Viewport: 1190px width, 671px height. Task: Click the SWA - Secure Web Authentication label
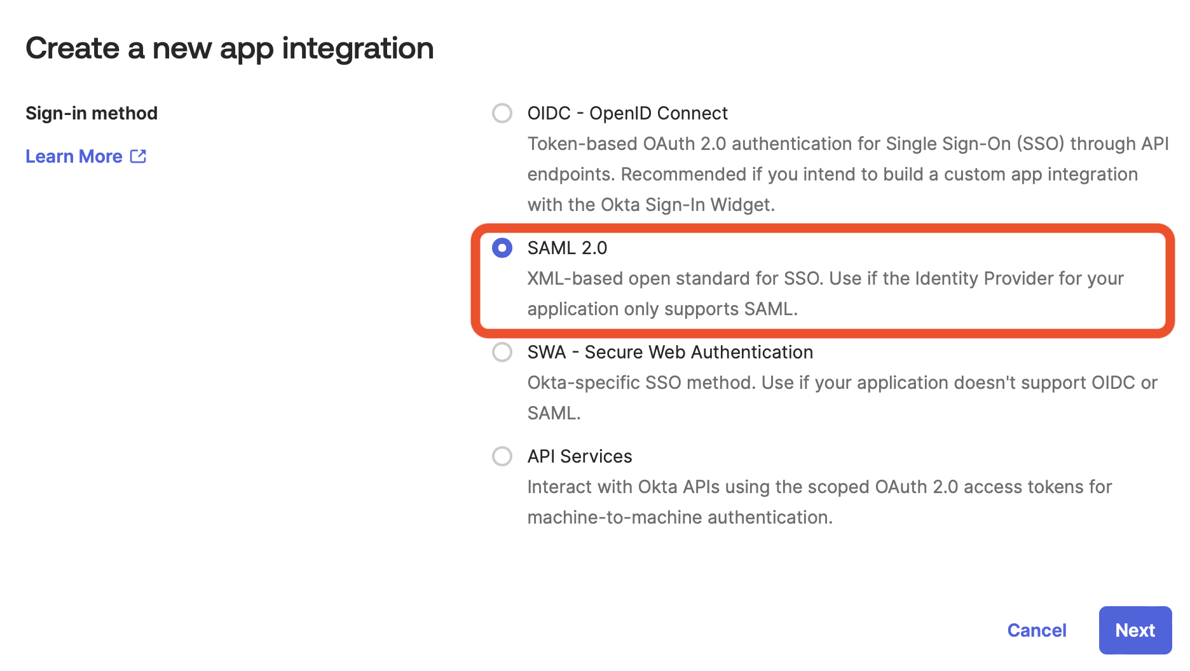coord(670,352)
